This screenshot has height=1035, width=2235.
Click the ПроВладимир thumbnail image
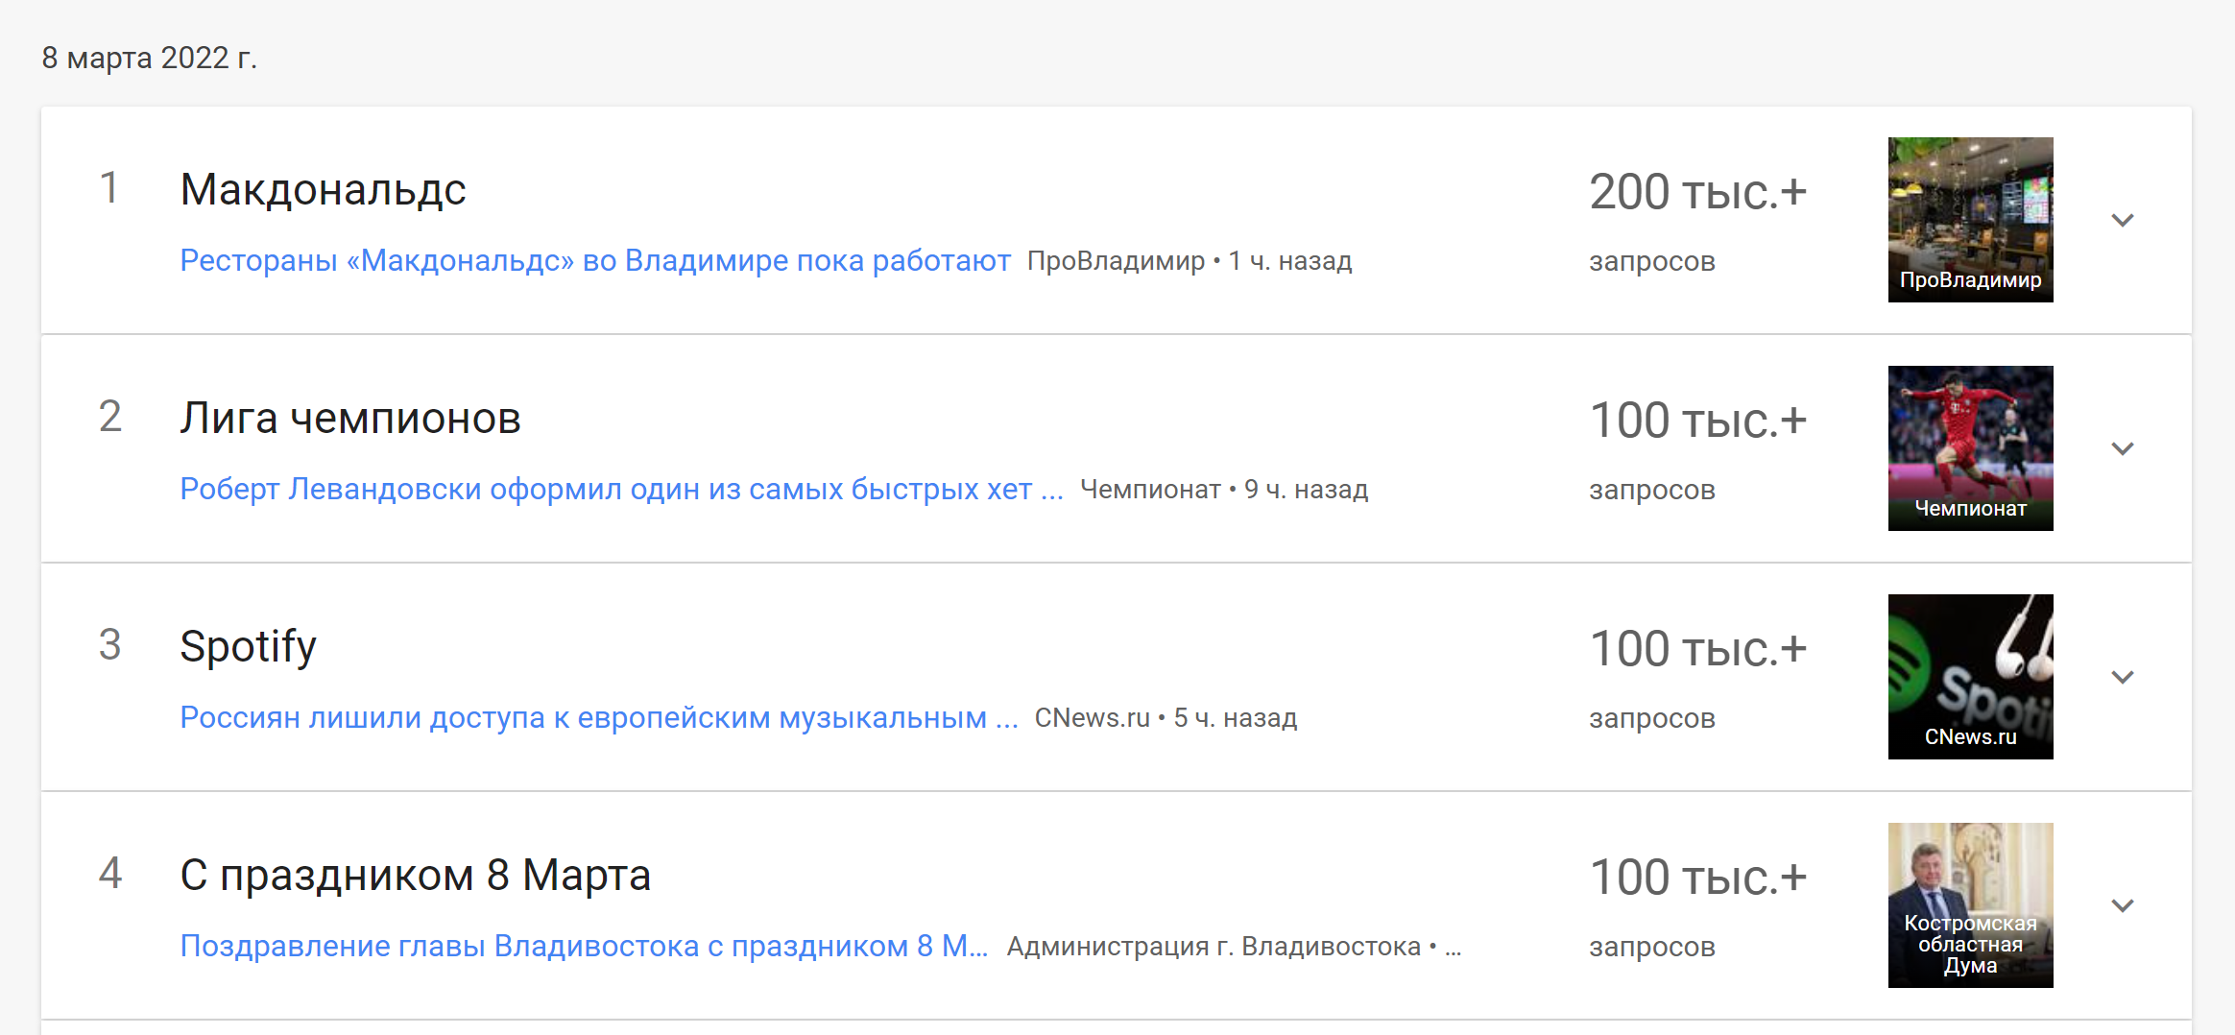1970,220
